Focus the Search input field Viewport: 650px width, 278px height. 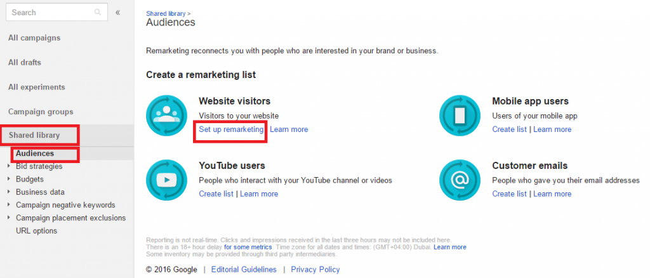[56, 13]
